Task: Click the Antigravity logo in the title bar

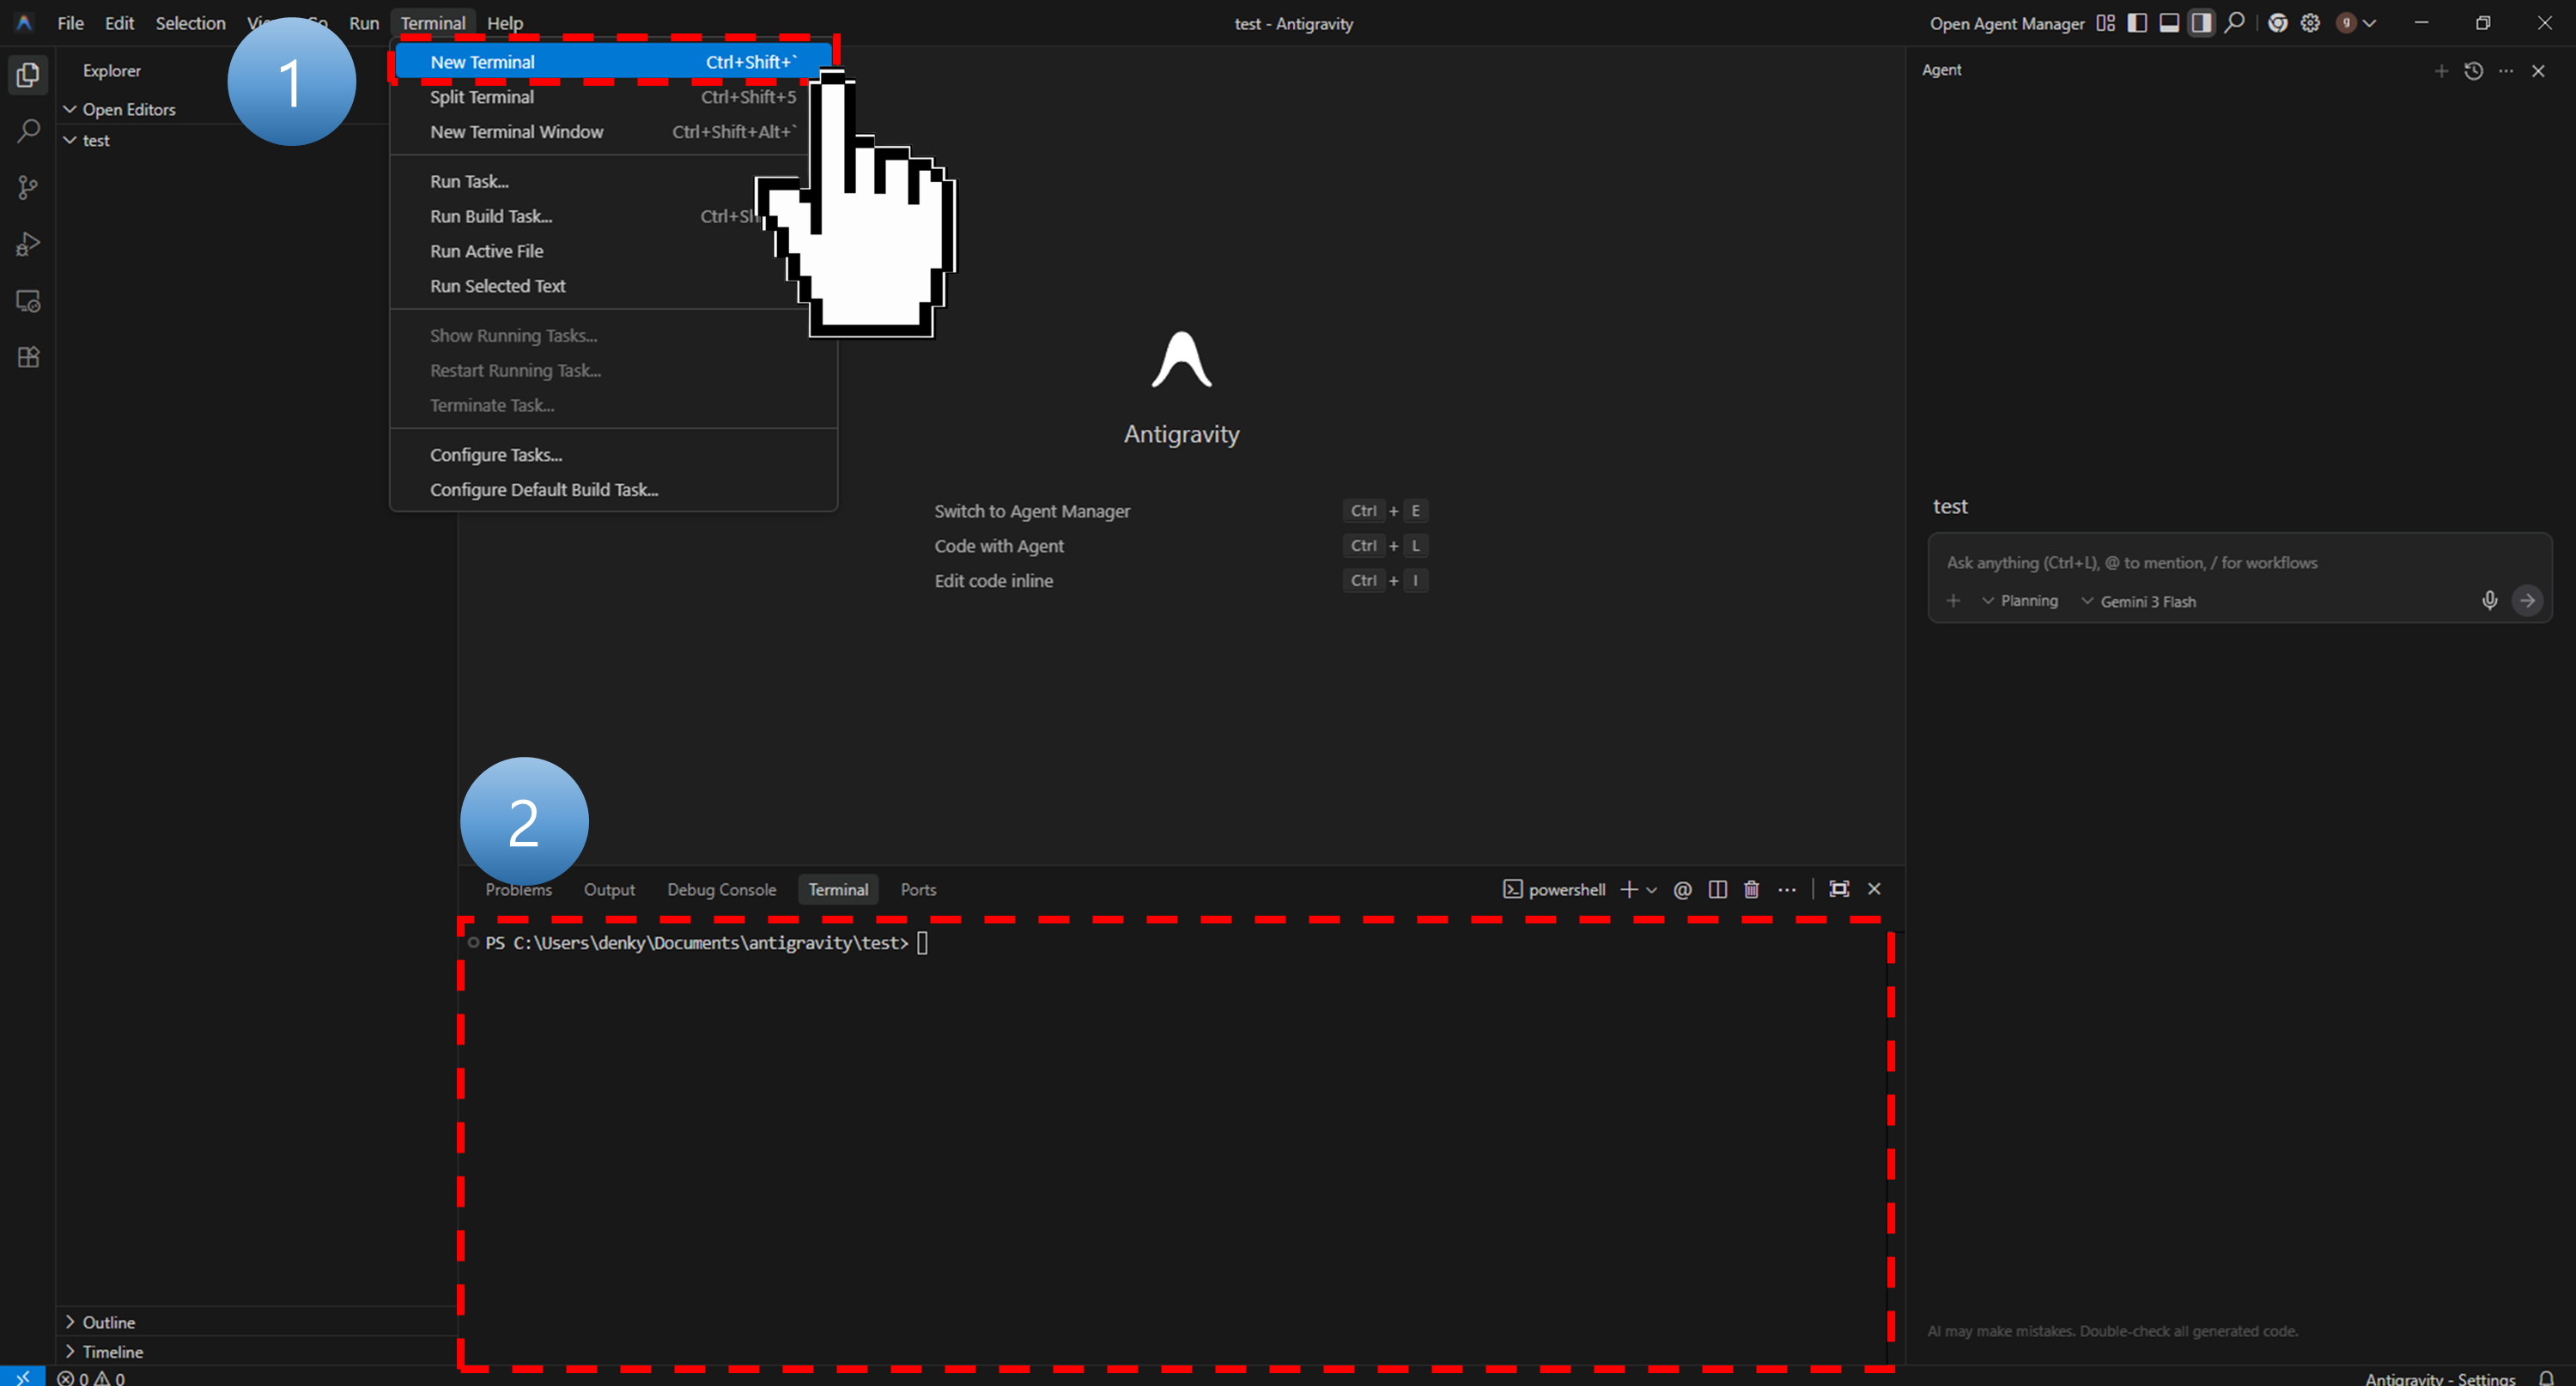Action: coord(24,22)
